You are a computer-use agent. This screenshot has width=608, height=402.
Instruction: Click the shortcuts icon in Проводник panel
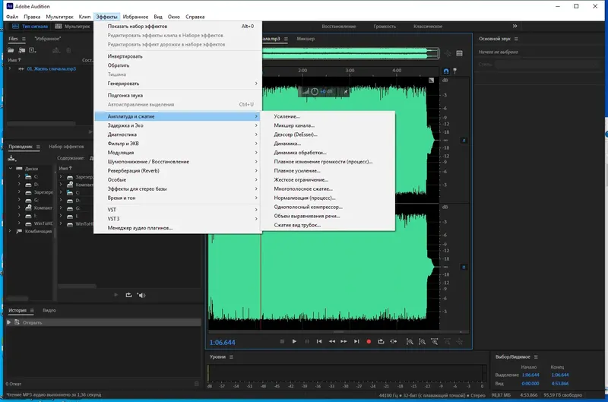click(11, 158)
